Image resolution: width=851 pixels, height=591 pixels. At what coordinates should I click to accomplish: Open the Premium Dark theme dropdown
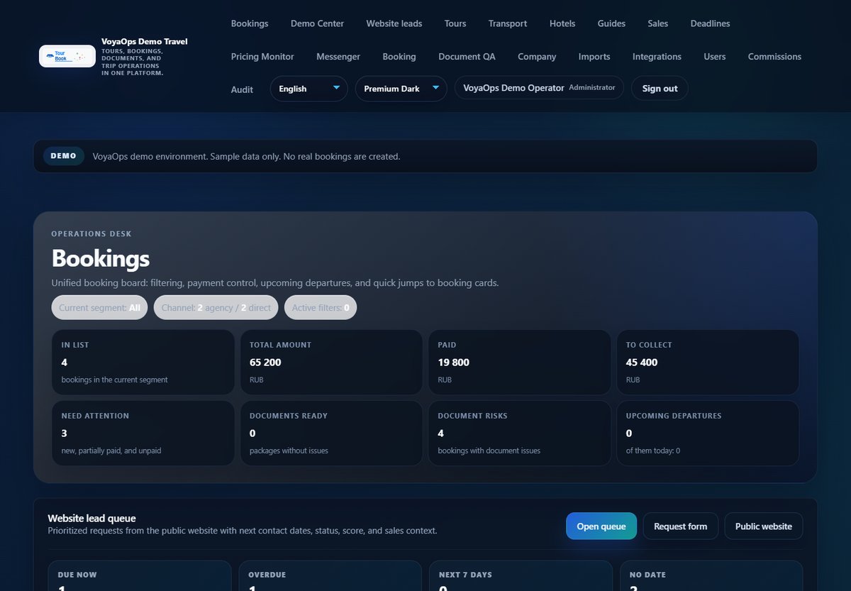(x=401, y=89)
